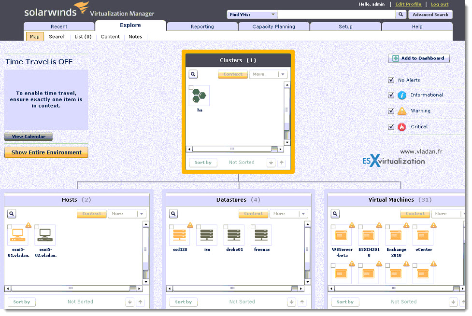The width and height of the screenshot is (472, 316).
Task: Click the Find VMs search input field
Action: pyautogui.click(x=337, y=14)
